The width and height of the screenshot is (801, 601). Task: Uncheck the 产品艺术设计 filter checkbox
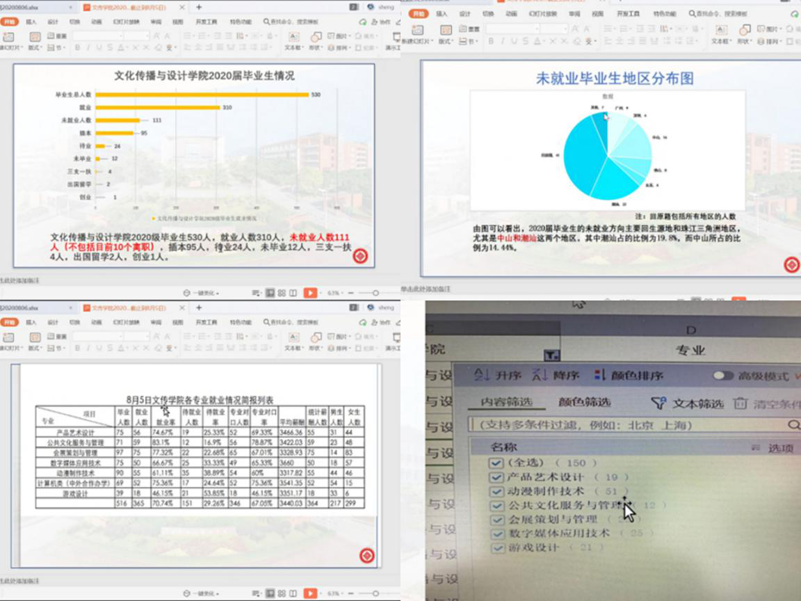pos(496,477)
